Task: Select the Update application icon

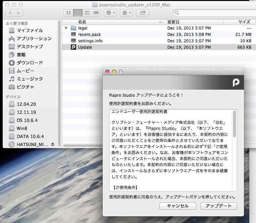Action: [73, 47]
